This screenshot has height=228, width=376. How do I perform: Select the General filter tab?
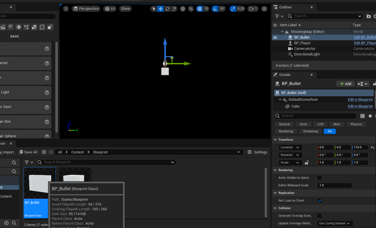click(x=284, y=124)
